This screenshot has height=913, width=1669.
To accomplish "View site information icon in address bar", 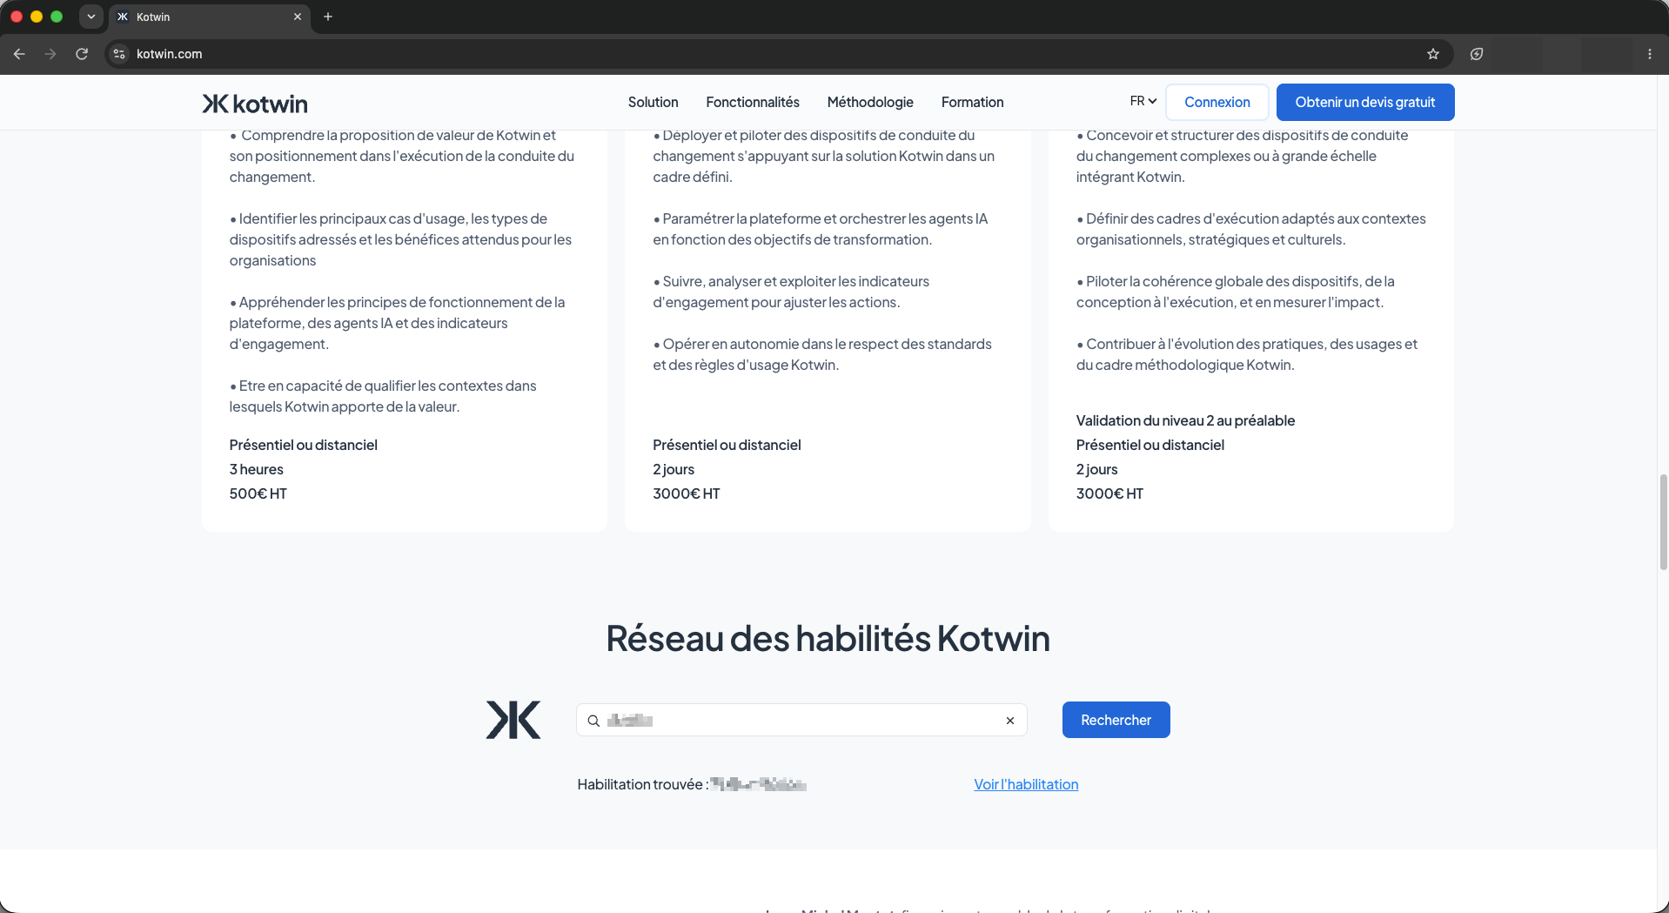I will click(x=120, y=54).
